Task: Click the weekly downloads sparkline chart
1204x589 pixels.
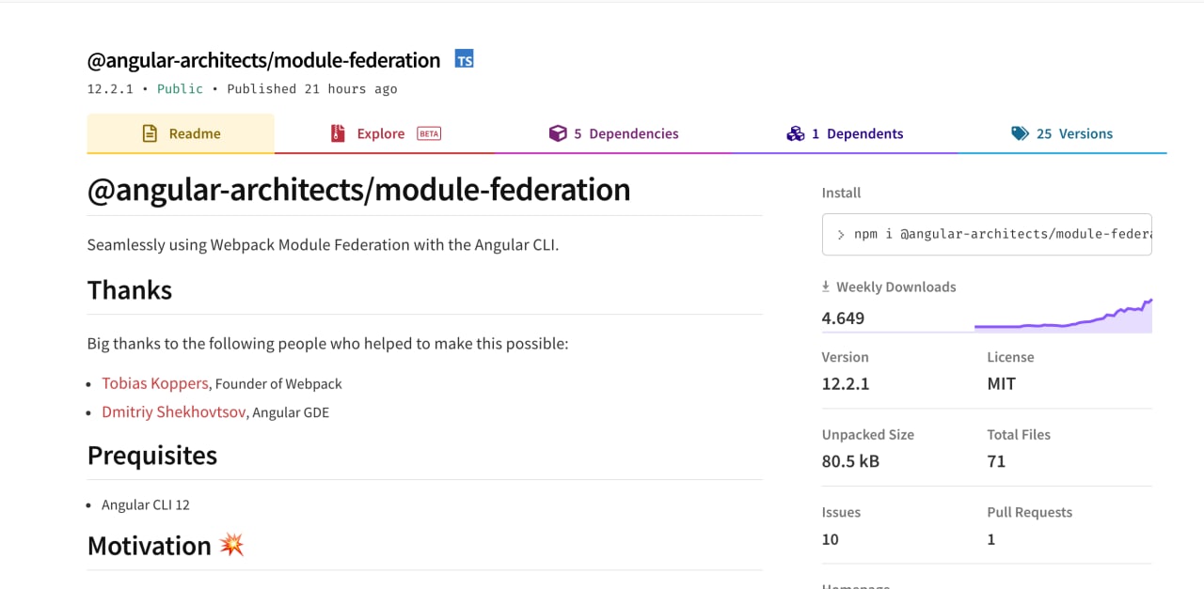Action: [1063, 316]
